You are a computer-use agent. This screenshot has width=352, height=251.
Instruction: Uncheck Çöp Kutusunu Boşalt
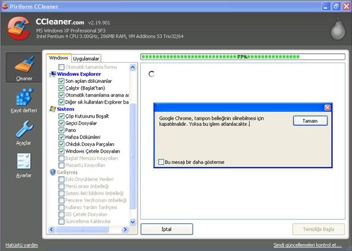coord(61,116)
